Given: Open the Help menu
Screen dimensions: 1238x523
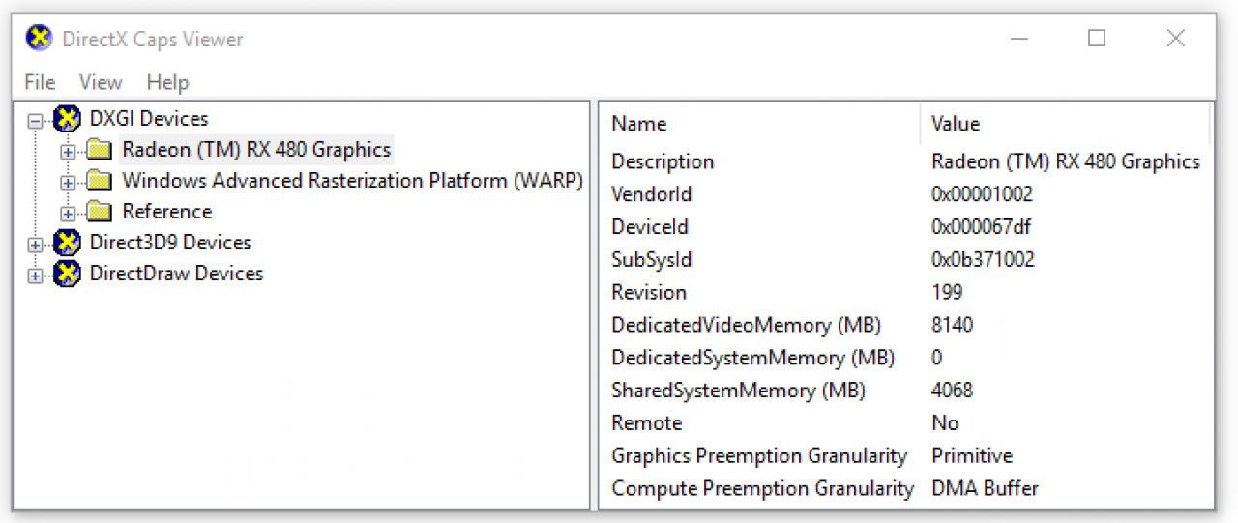Looking at the screenshot, I should [167, 82].
